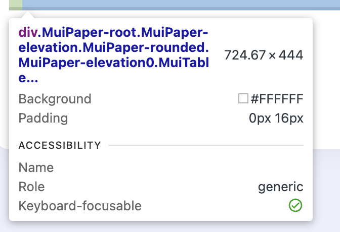Select the #FFFFFF hex color value
The width and height of the screenshot is (340, 232).
coord(277,99)
